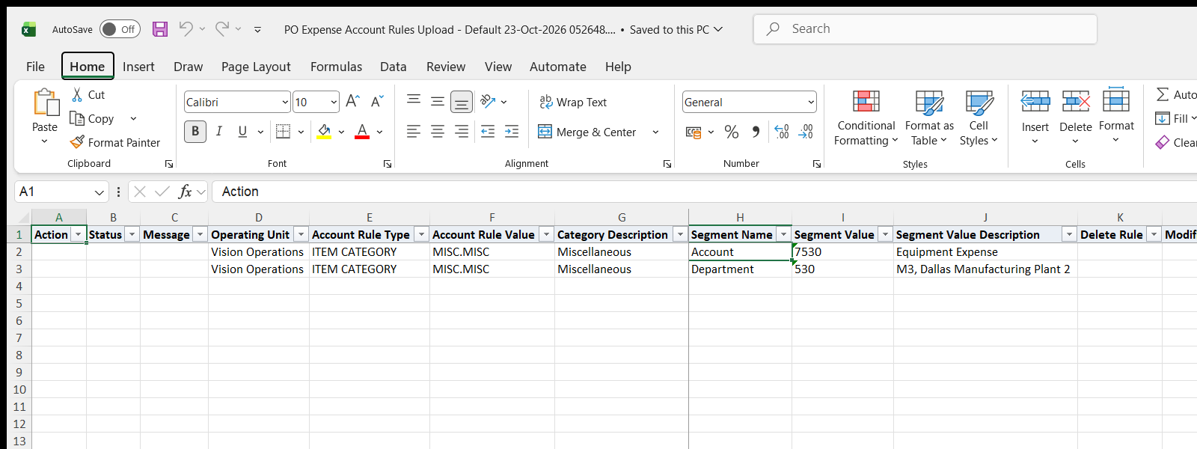Open the font size dropdown
Image resolution: width=1197 pixels, height=449 pixels.
pos(334,103)
